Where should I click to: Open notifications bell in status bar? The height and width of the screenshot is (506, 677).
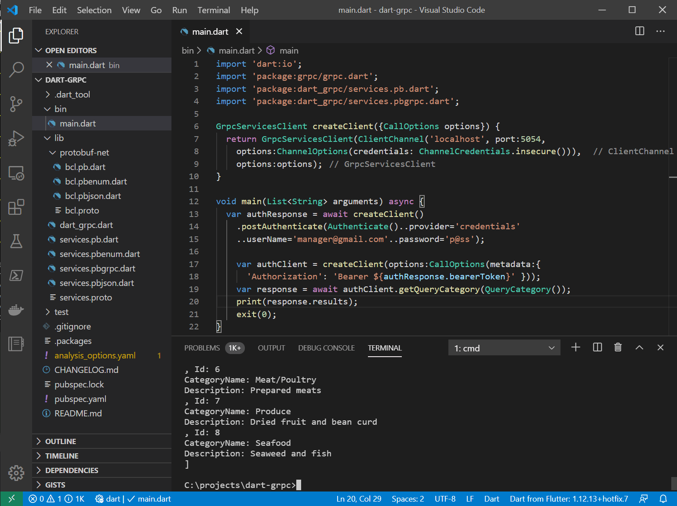[x=663, y=499]
